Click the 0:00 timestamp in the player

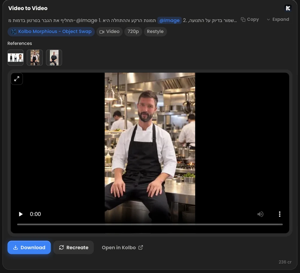35,214
